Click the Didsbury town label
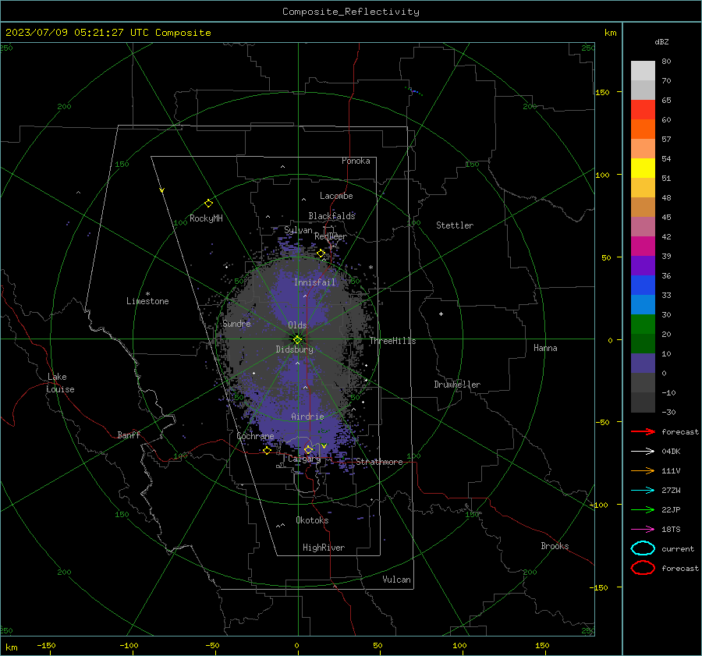The height and width of the screenshot is (656, 702). [294, 349]
